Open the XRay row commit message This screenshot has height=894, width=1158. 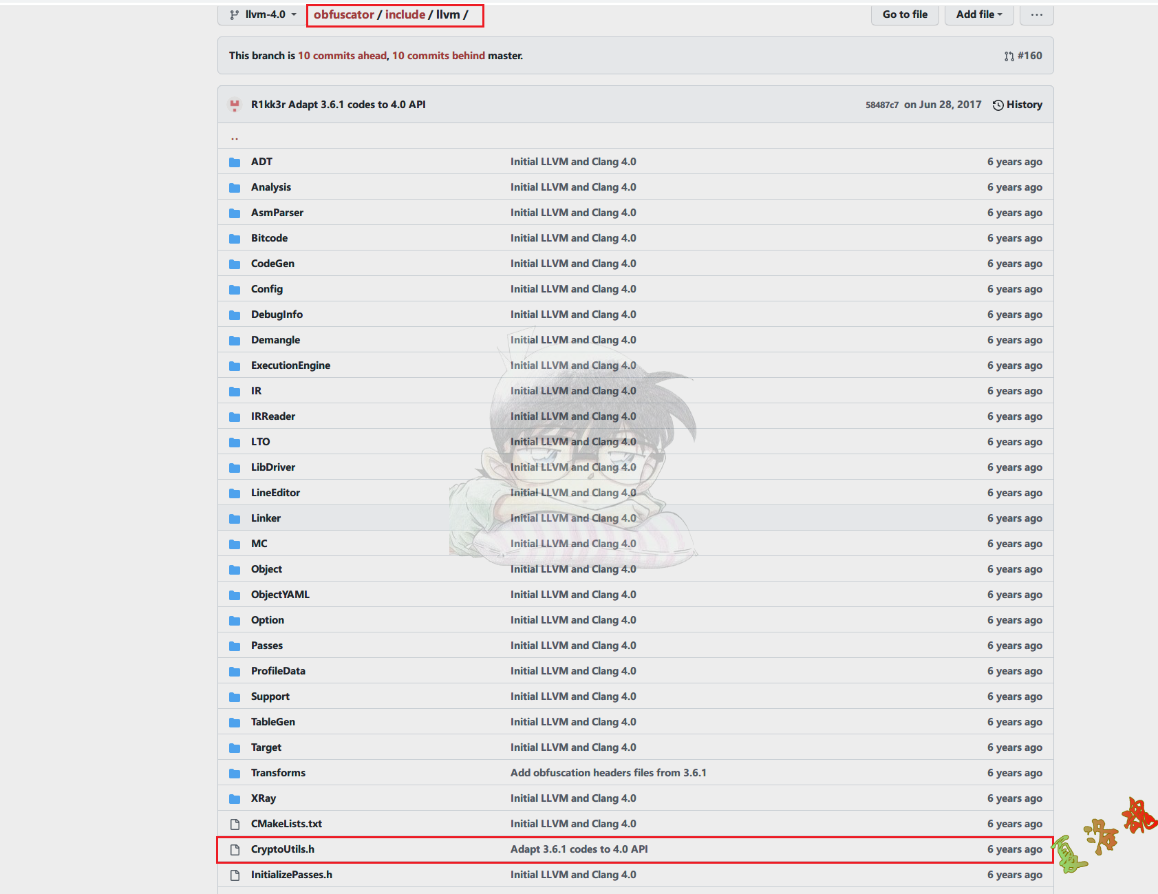573,798
